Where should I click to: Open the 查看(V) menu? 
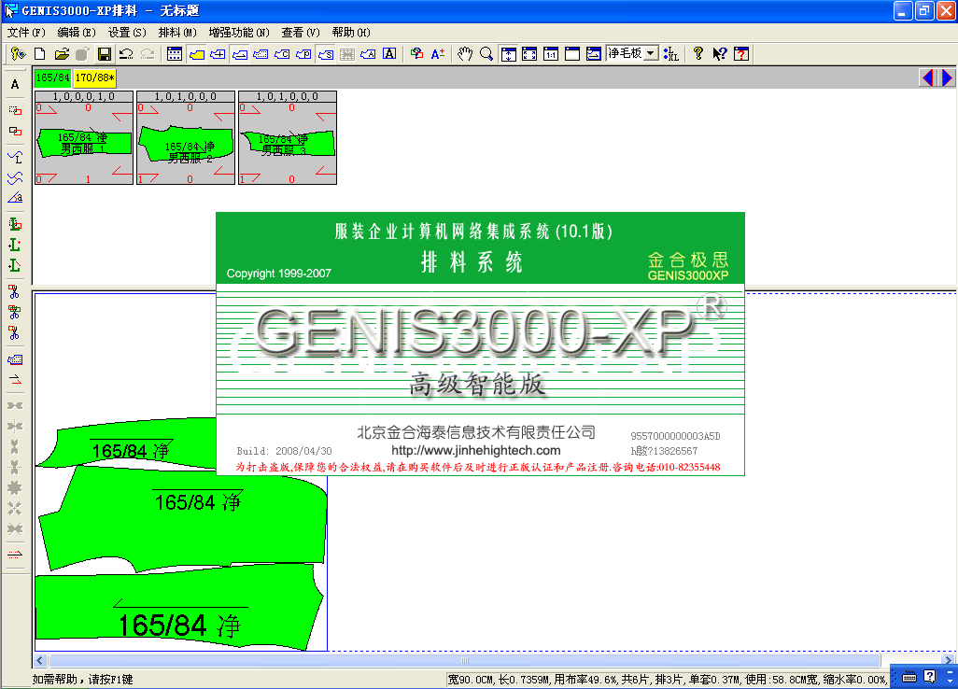(301, 33)
